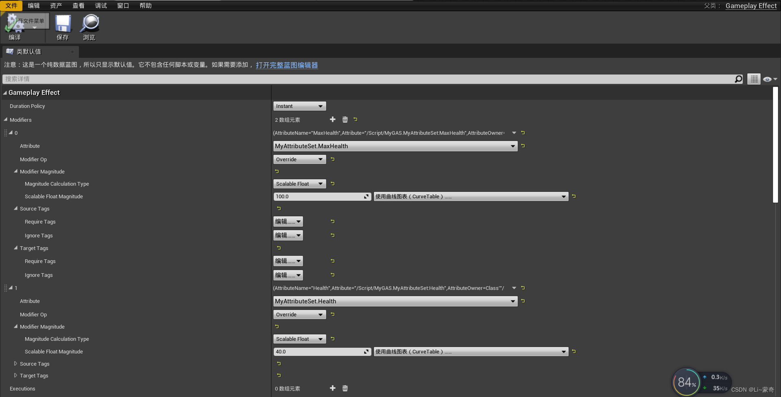
Task: Open the 资产 (Asset) menu
Action: (56, 6)
